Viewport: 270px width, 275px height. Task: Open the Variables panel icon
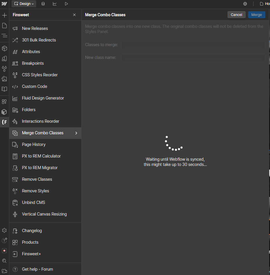(4, 59)
